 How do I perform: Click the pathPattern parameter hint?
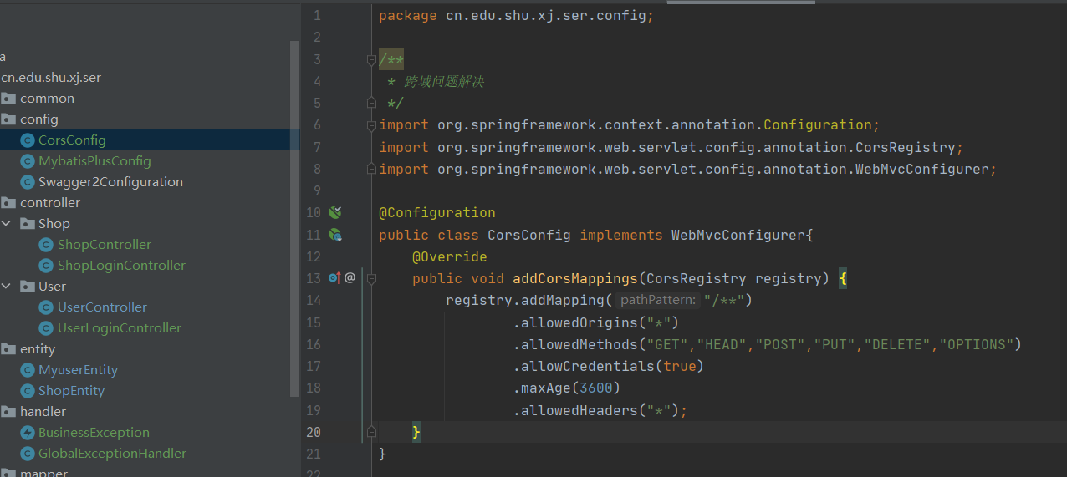point(658,300)
